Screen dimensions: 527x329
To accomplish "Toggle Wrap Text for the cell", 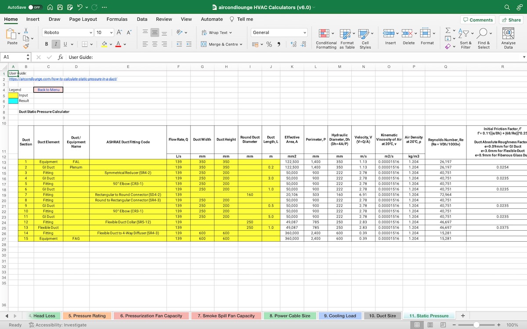I will tap(217, 32).
